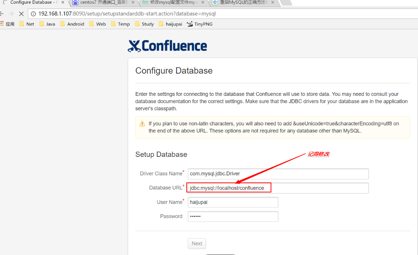This screenshot has height=255, width=418.
Task: Switch to the Configure Database tab
Action: click(x=33, y=2)
